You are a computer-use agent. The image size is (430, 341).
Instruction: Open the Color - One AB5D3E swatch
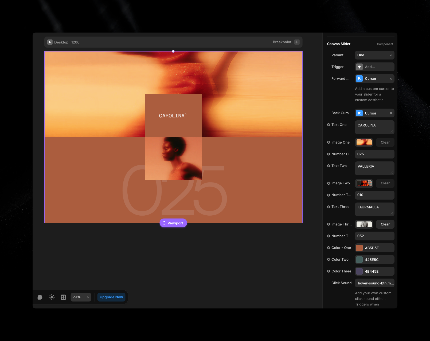pyautogui.click(x=359, y=248)
